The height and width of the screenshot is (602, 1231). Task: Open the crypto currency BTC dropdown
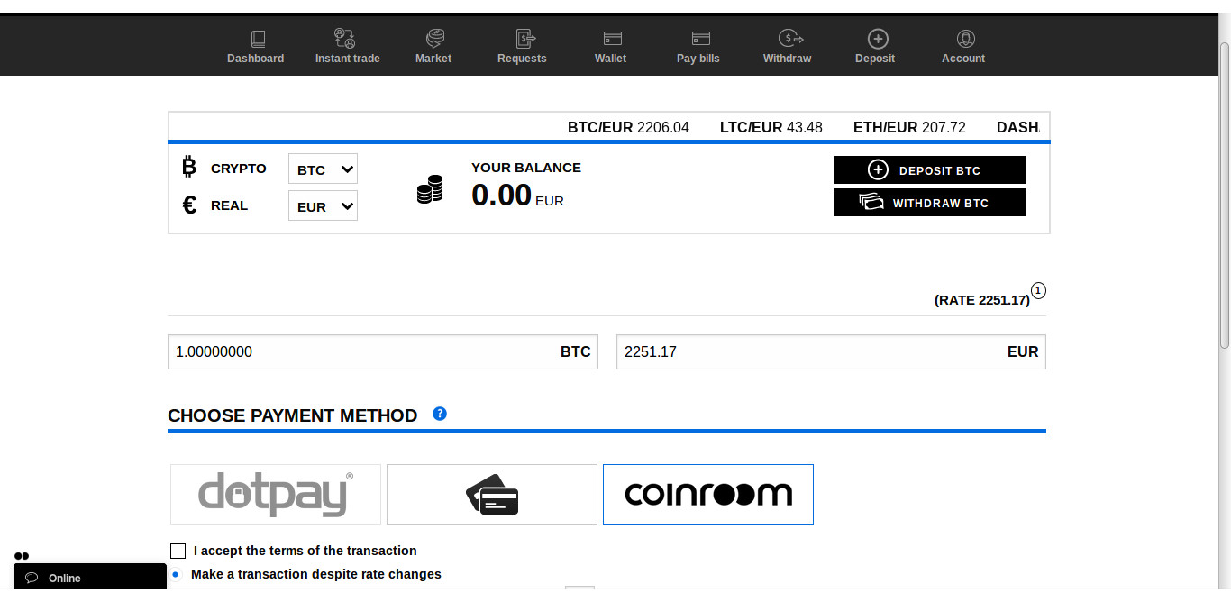(x=323, y=169)
